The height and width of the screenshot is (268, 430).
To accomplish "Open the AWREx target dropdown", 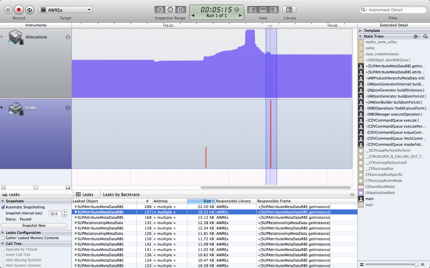I will [x=66, y=10].
